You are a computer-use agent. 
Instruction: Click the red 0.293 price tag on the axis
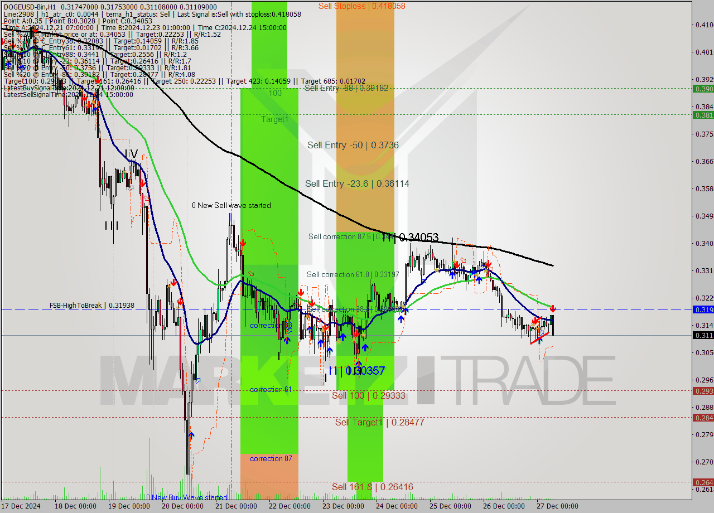pyautogui.click(x=703, y=391)
